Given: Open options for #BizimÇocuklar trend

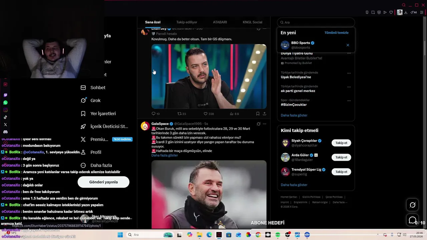Looking at the screenshot, I should pyautogui.click(x=349, y=101).
